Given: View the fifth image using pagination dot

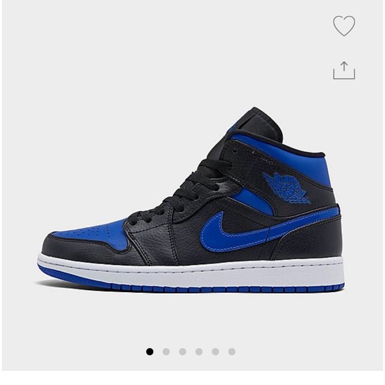Looking at the screenshot, I should click(215, 352).
